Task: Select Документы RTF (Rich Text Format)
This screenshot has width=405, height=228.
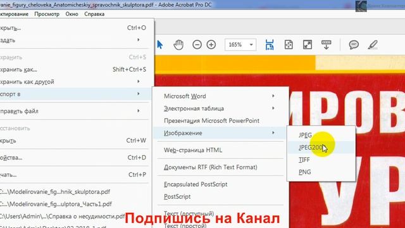Action: point(220,167)
